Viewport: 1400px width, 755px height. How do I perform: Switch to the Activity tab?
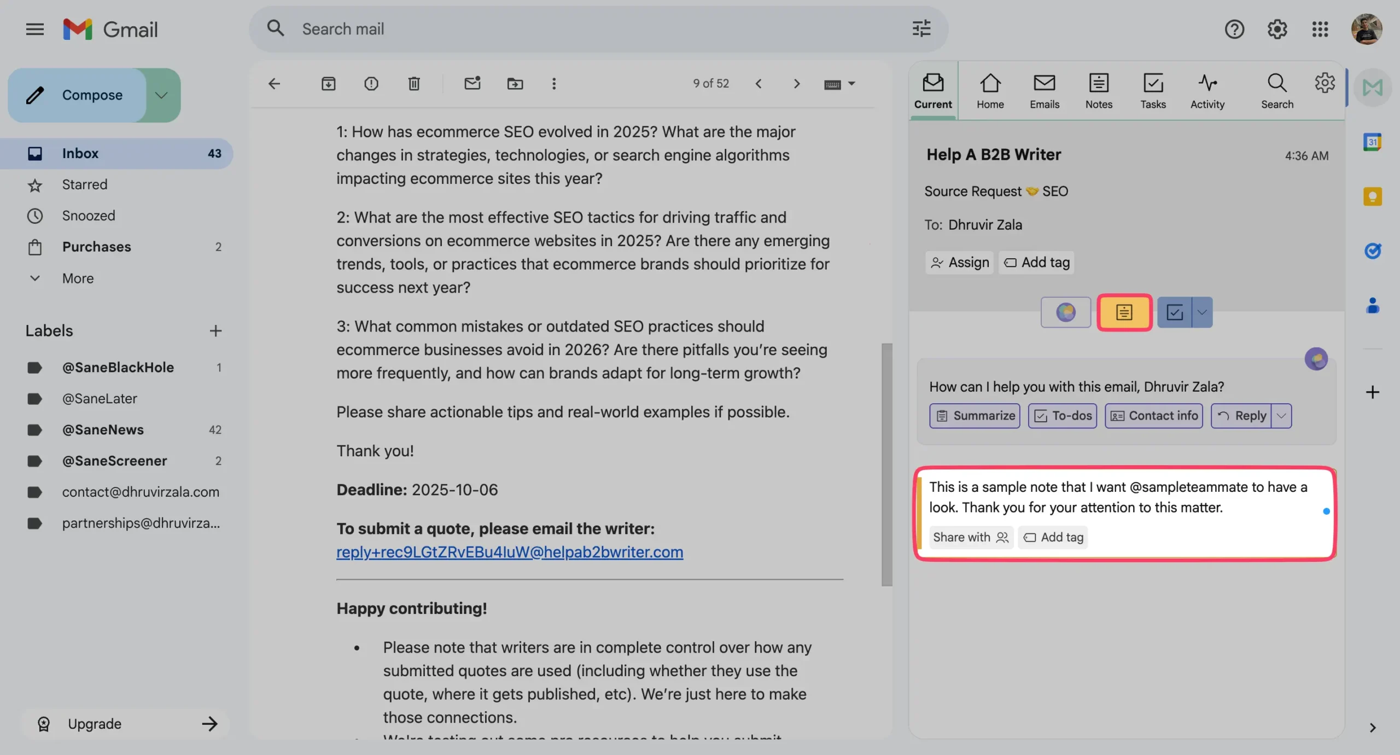pyautogui.click(x=1207, y=91)
